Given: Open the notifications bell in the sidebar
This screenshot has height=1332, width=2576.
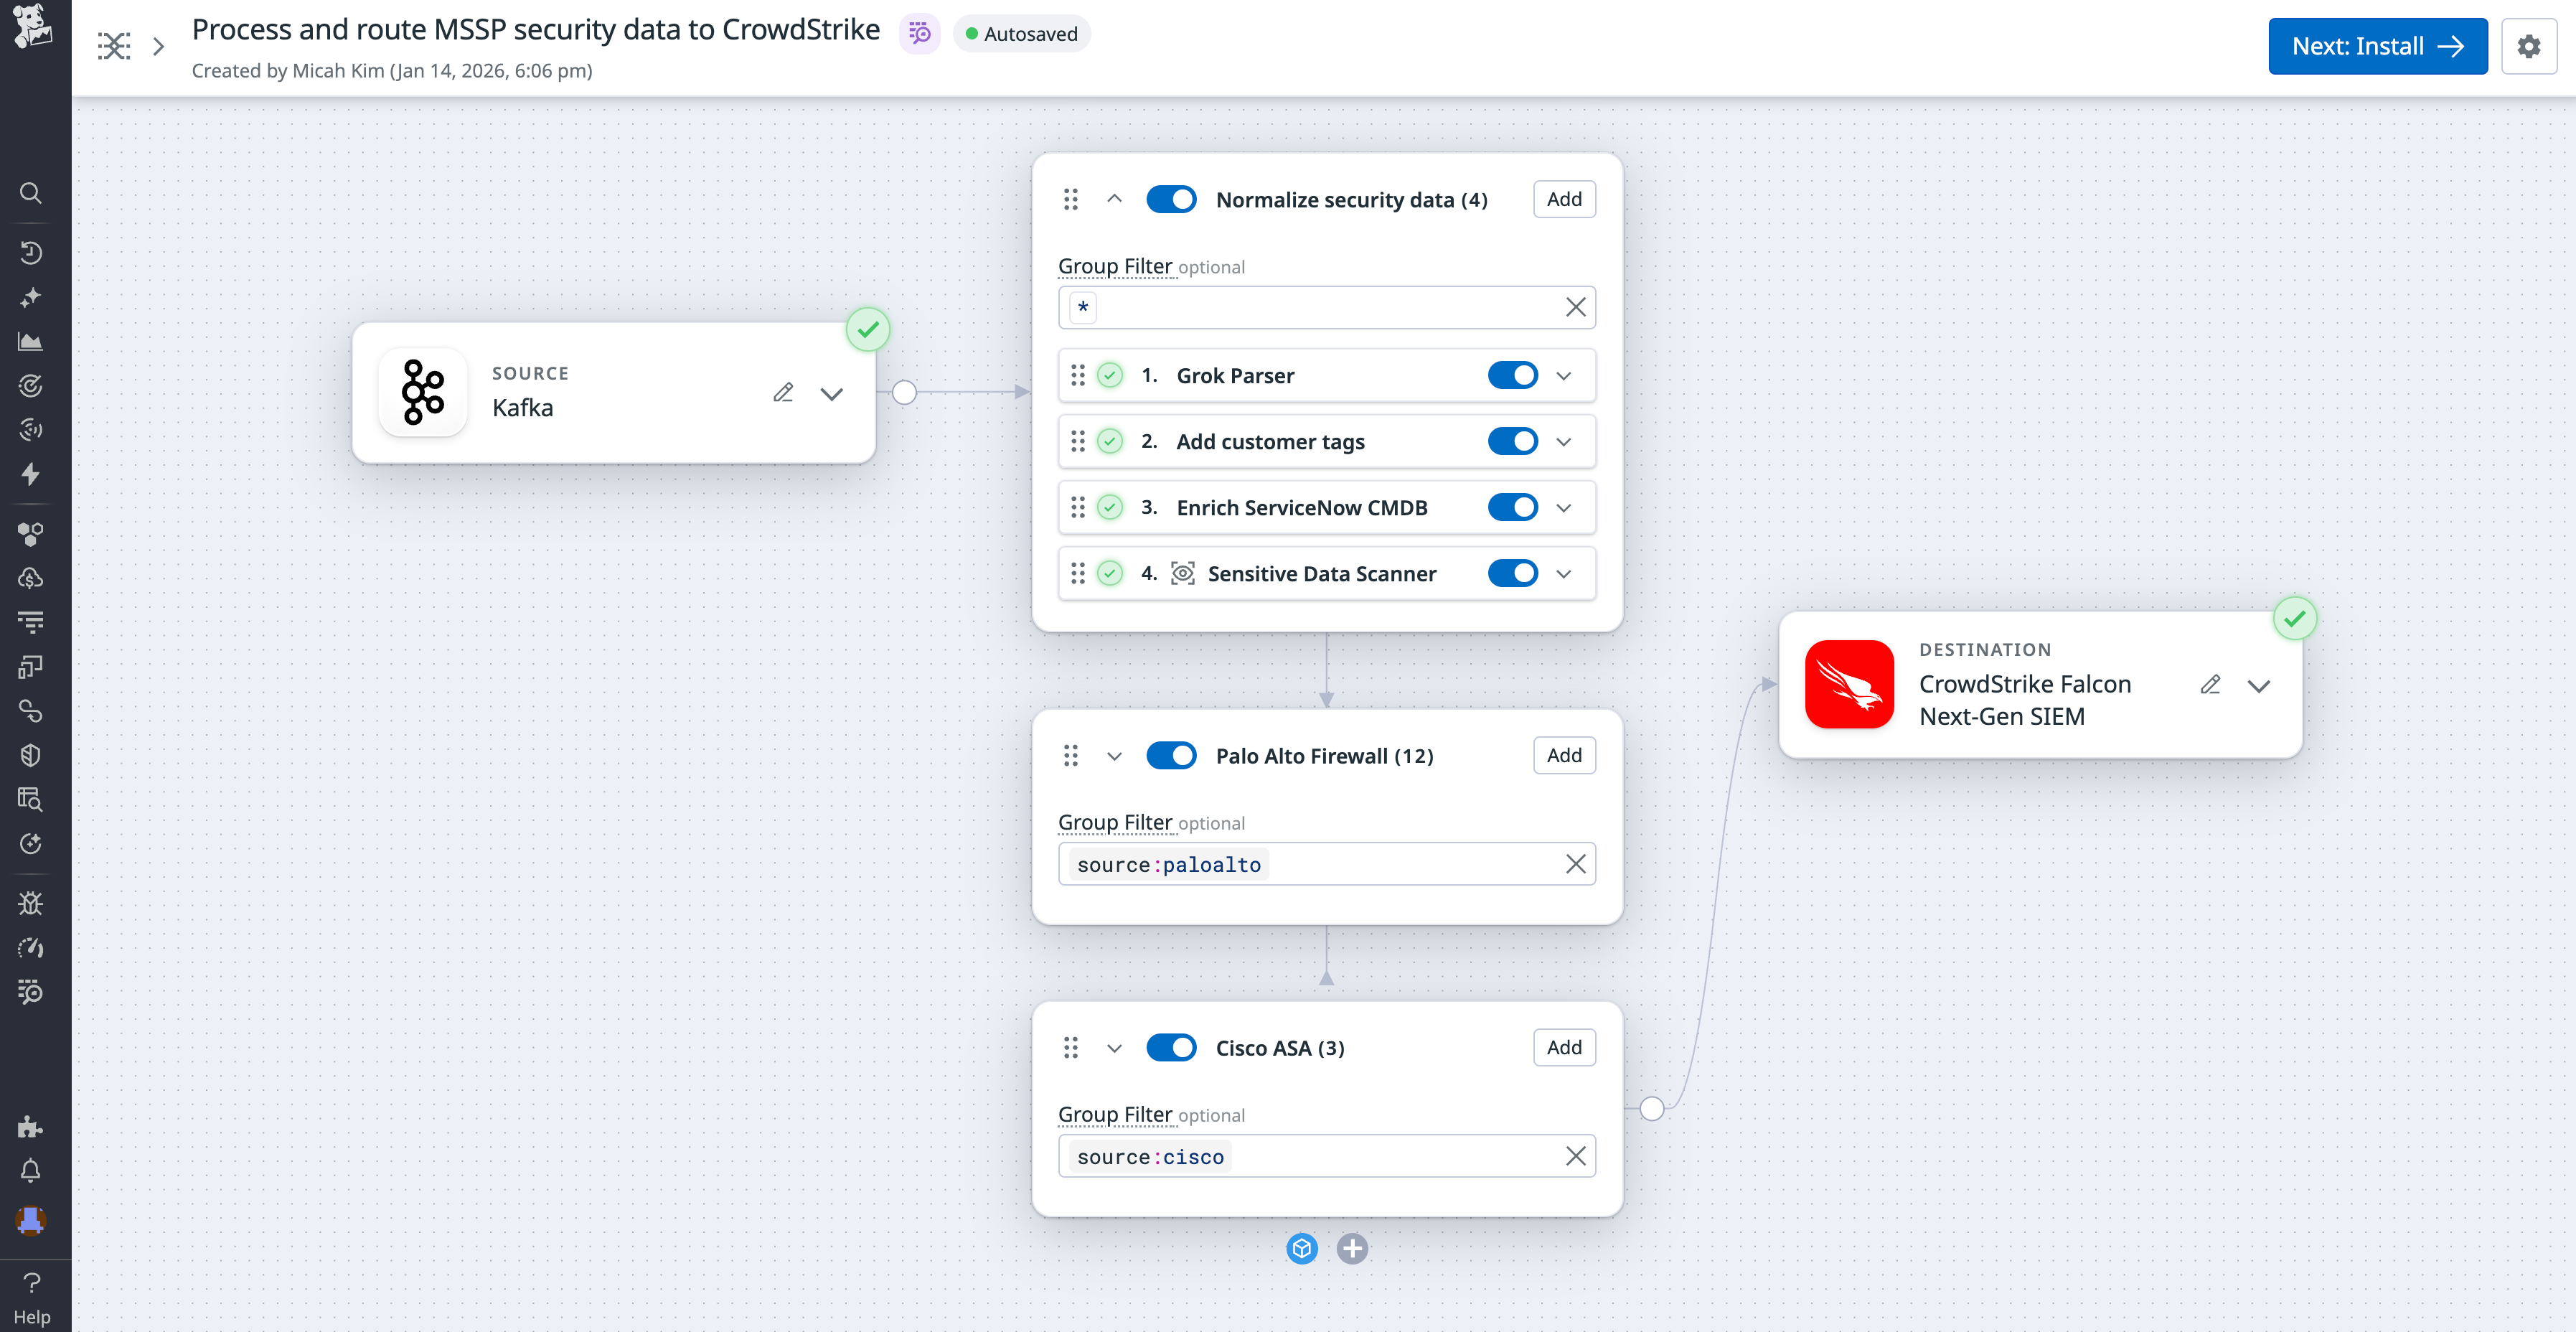Looking at the screenshot, I should pos(31,1170).
